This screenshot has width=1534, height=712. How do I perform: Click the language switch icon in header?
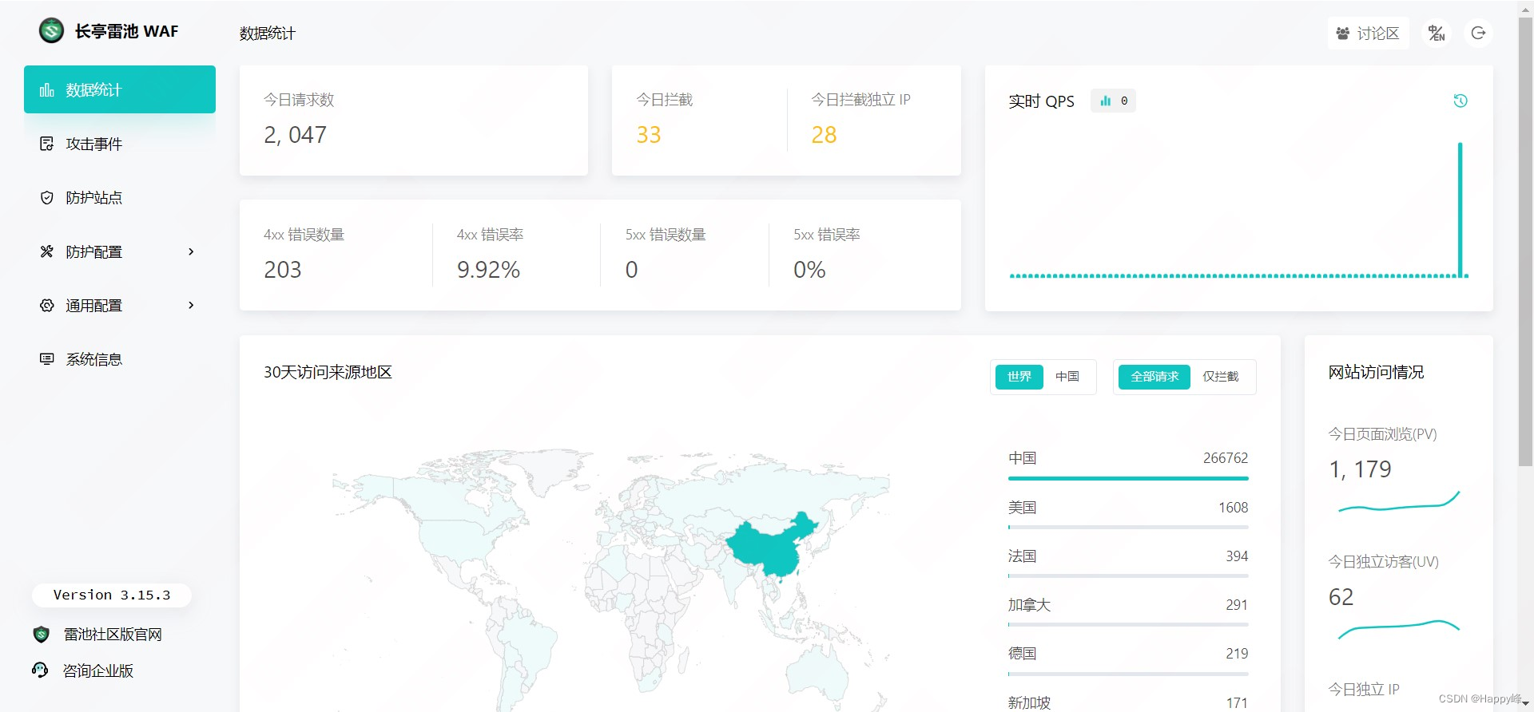(1437, 34)
